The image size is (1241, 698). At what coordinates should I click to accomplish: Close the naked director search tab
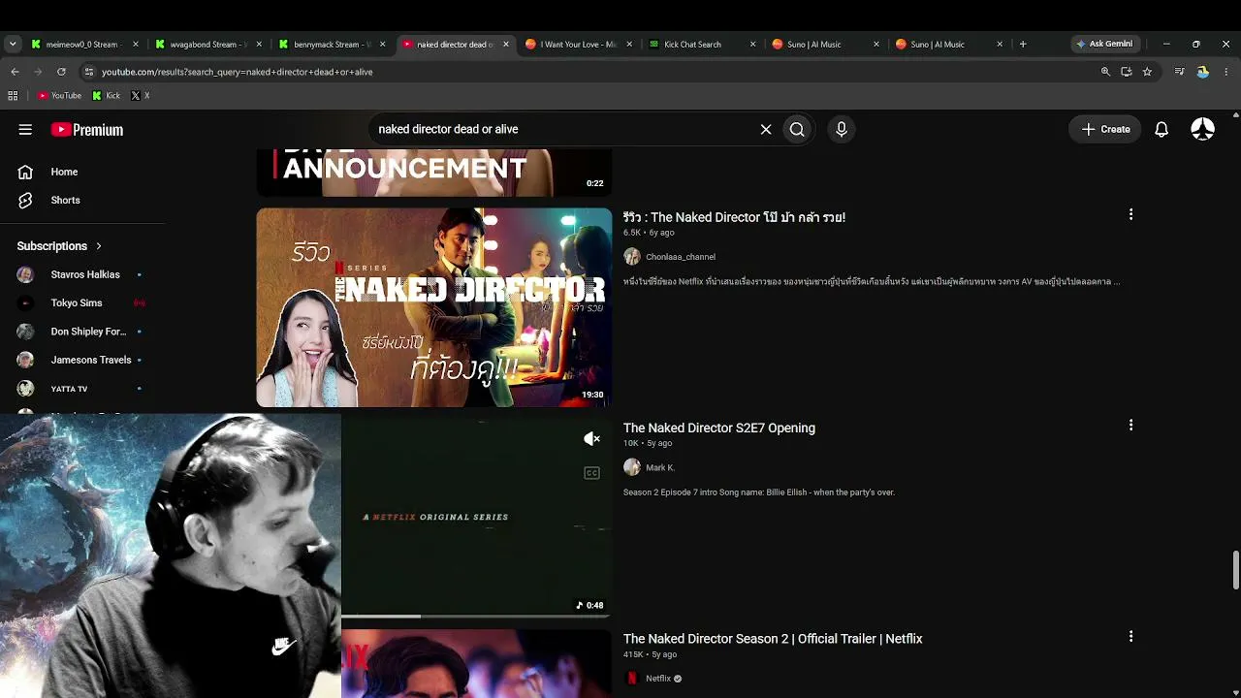[x=505, y=45]
